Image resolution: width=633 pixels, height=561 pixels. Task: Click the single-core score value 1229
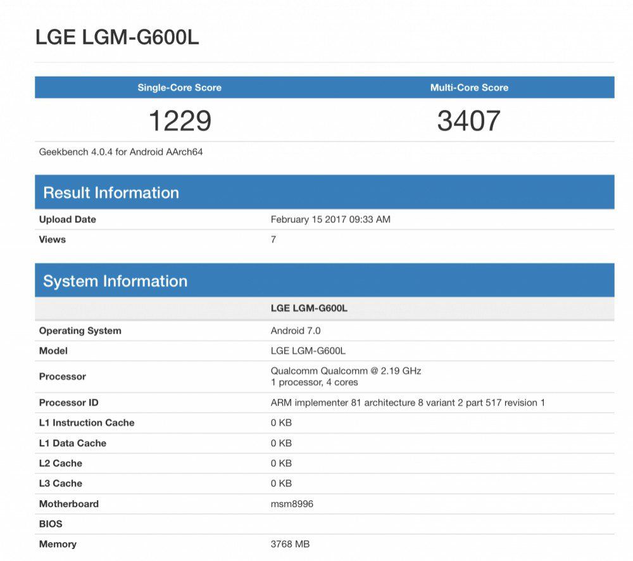click(x=179, y=120)
